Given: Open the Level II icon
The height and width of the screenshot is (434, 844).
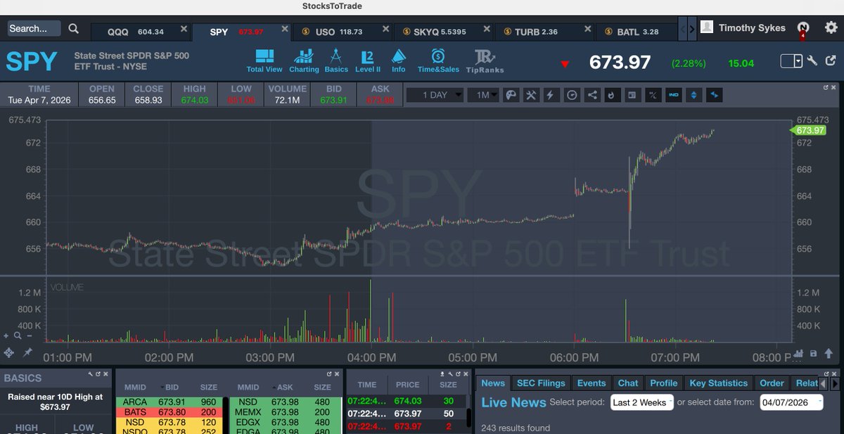Looking at the screenshot, I should (x=367, y=60).
